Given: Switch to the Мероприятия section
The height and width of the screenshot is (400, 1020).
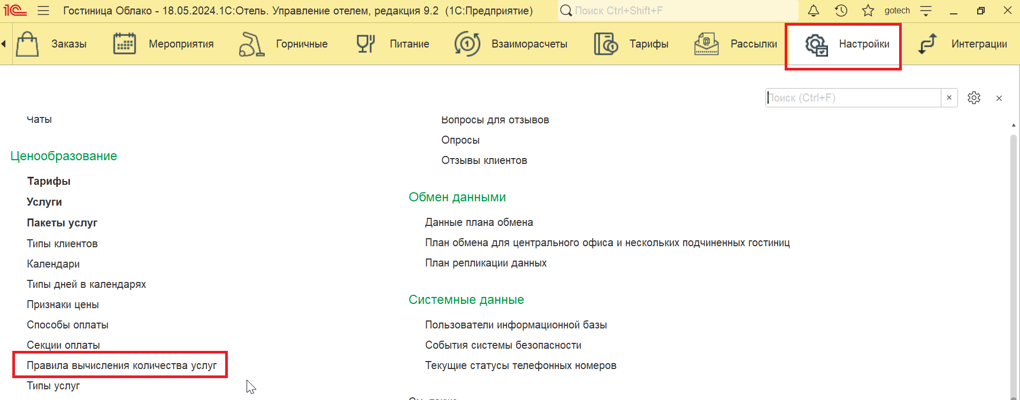Looking at the screenshot, I should 181,44.
